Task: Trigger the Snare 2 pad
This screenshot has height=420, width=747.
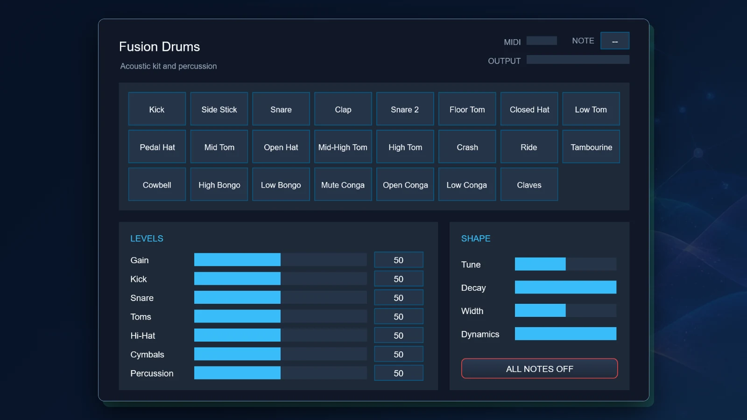Action: click(x=405, y=109)
